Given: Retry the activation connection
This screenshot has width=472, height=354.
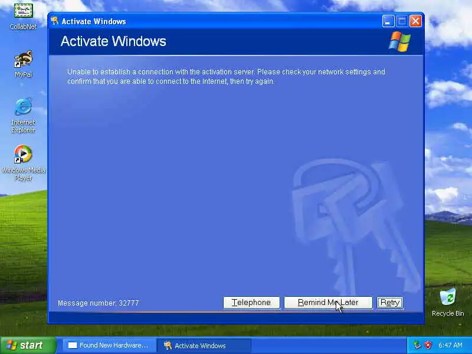Looking at the screenshot, I should pyautogui.click(x=390, y=303).
